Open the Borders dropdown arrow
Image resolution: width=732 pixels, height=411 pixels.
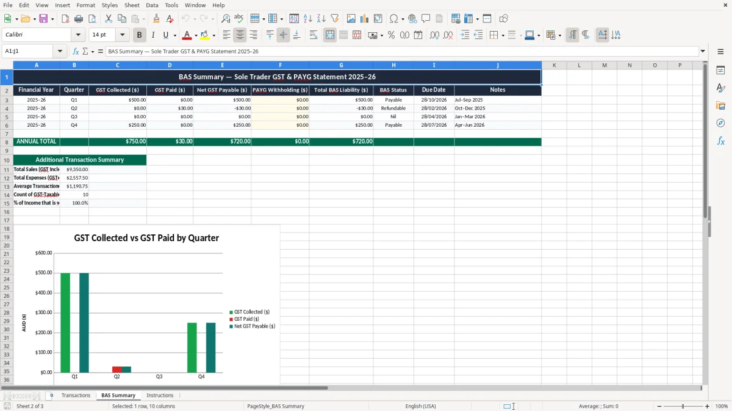coord(504,35)
